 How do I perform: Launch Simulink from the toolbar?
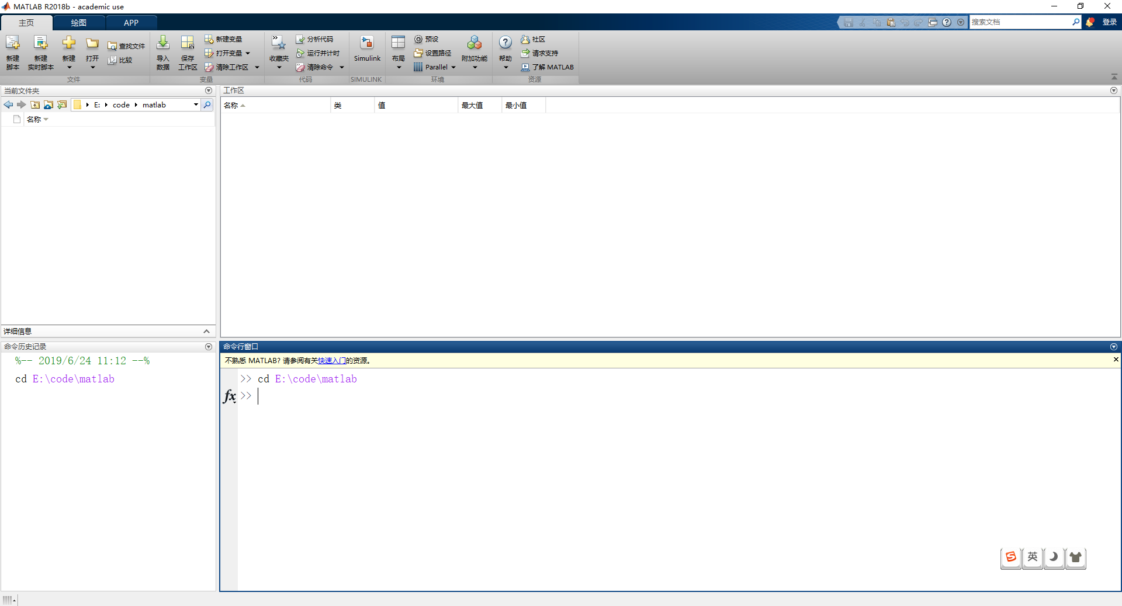click(366, 46)
